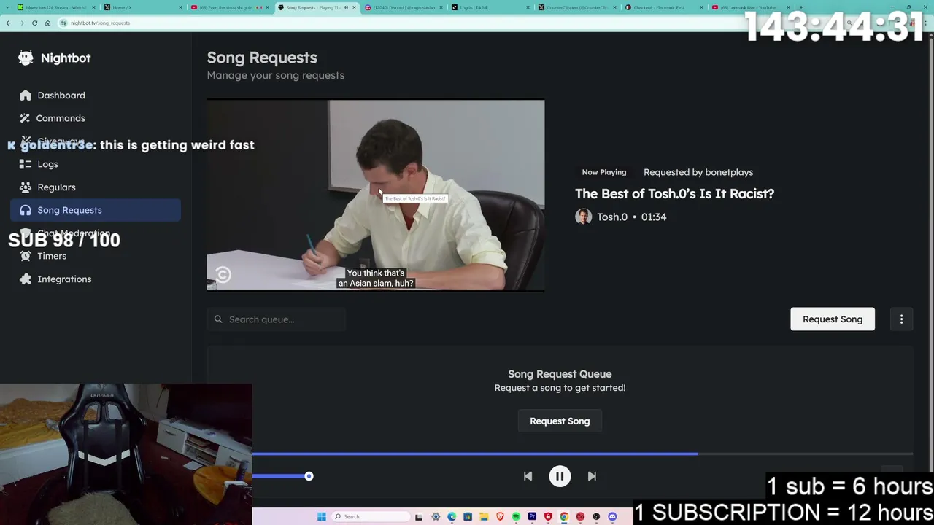Screen dimensions: 934x525
Task: Open the 'The Best of Tosh.0's Is It Racist?' title
Action: pos(674,193)
